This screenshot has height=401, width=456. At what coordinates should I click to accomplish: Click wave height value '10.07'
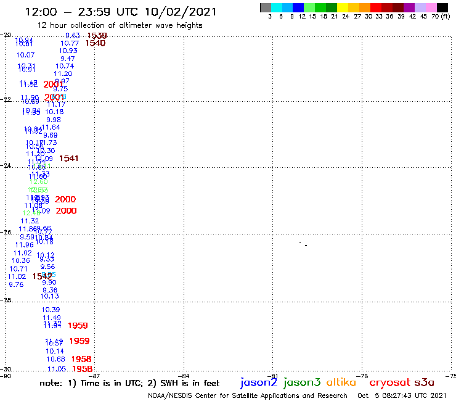[25, 55]
